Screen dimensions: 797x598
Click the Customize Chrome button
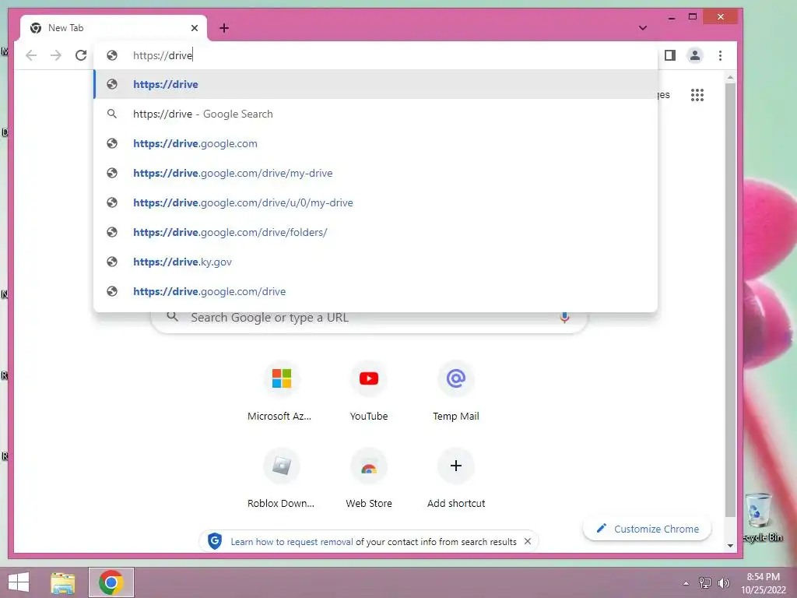point(647,529)
